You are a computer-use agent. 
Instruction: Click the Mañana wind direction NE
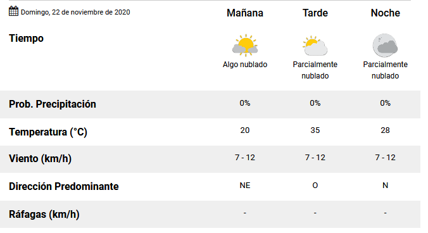coord(245,186)
